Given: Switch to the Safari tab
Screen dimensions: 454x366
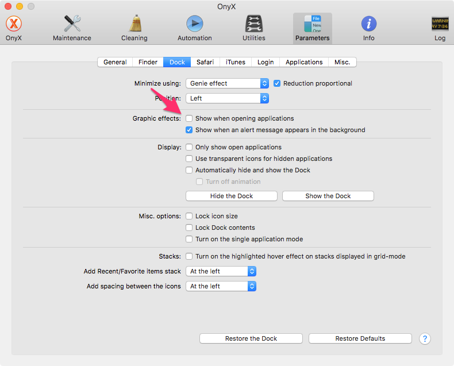Looking at the screenshot, I should (x=205, y=62).
